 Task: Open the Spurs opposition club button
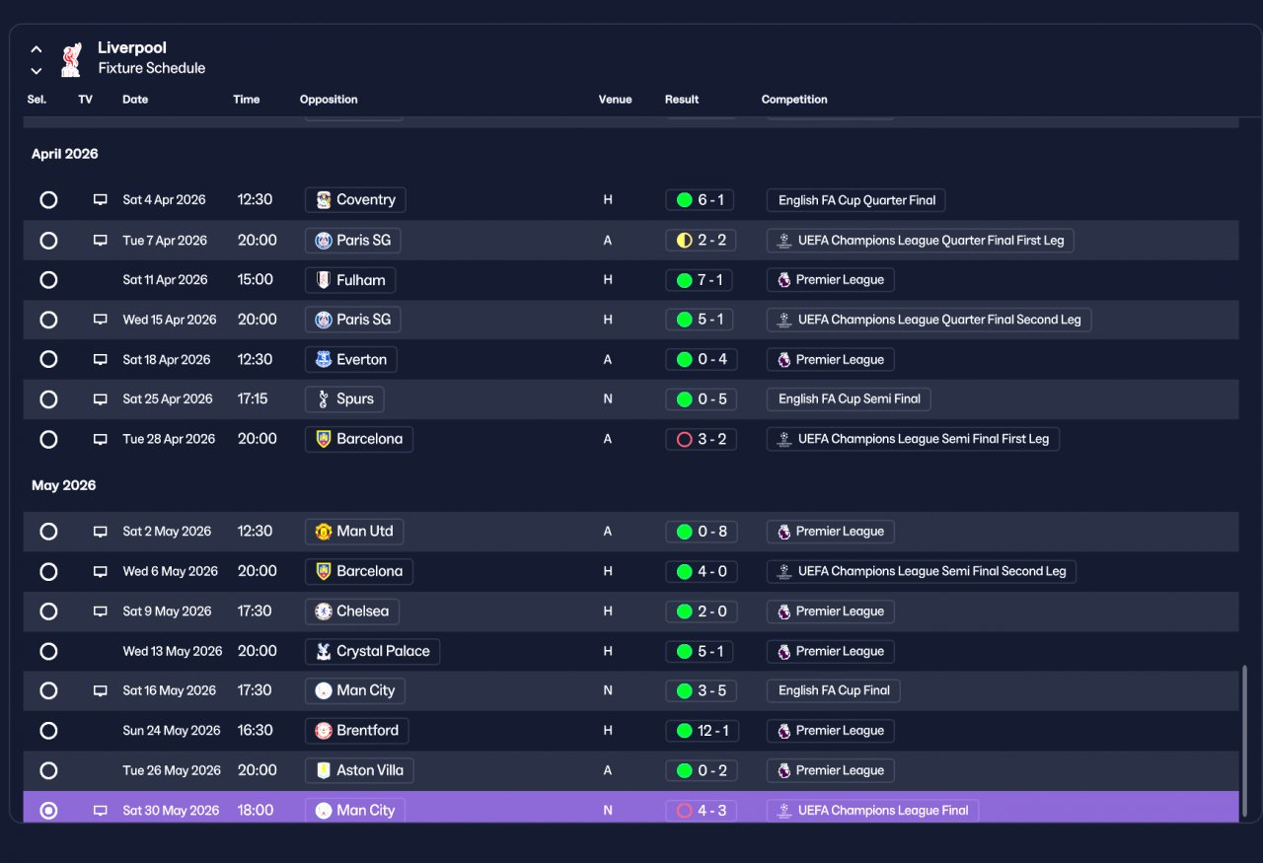pyautogui.click(x=344, y=399)
